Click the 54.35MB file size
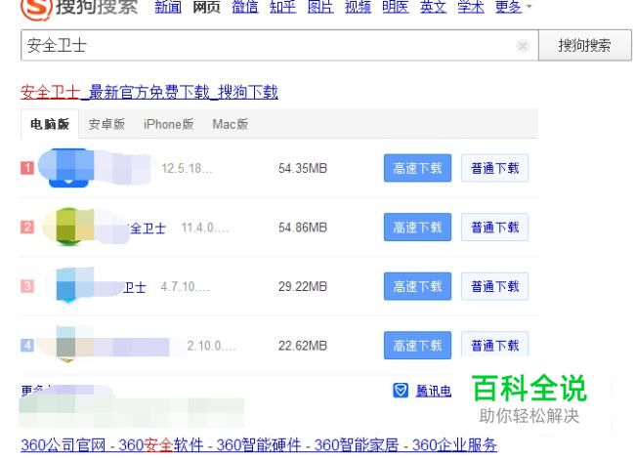Screen dimensions: 635x458 pos(303,168)
